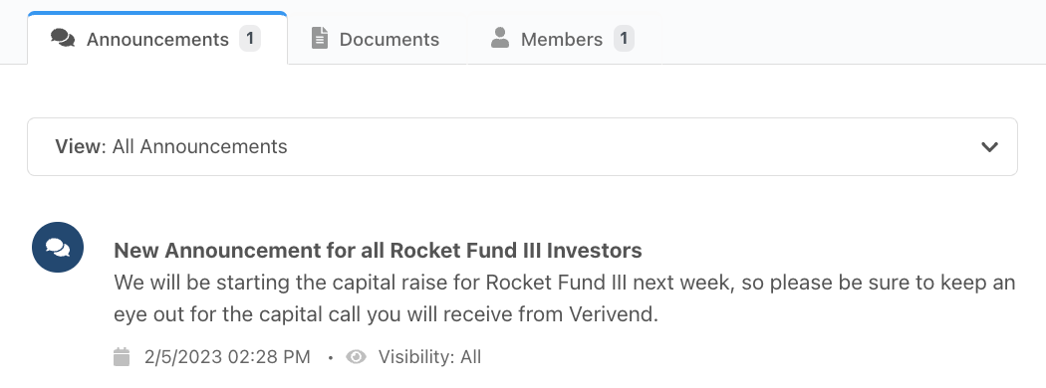Click the 2/5/2023 02:28 PM timestamp

pyautogui.click(x=227, y=357)
